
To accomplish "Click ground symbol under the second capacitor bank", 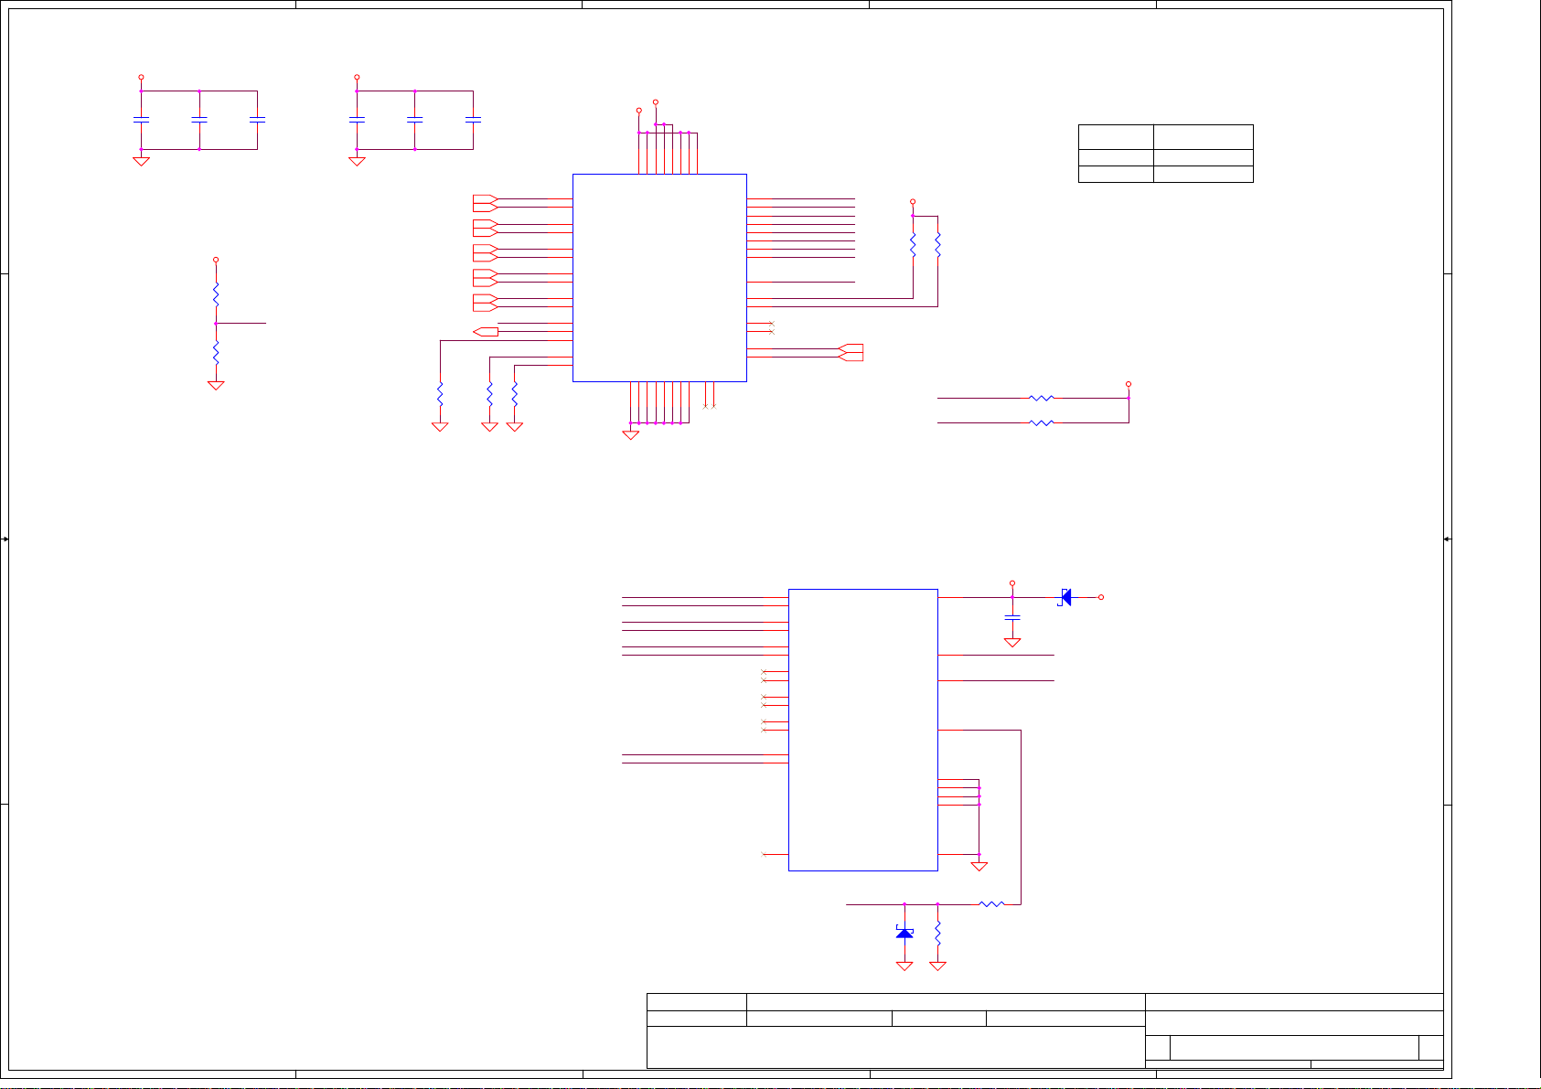I will 357,161.
